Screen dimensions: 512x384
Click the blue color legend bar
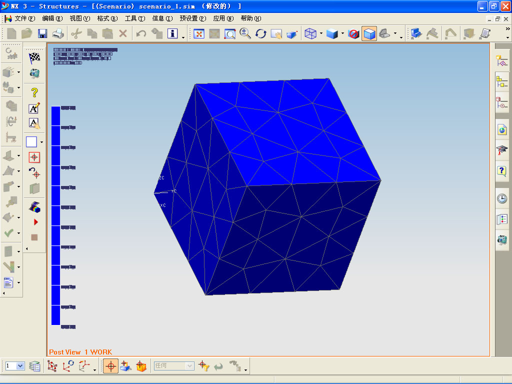55,215
